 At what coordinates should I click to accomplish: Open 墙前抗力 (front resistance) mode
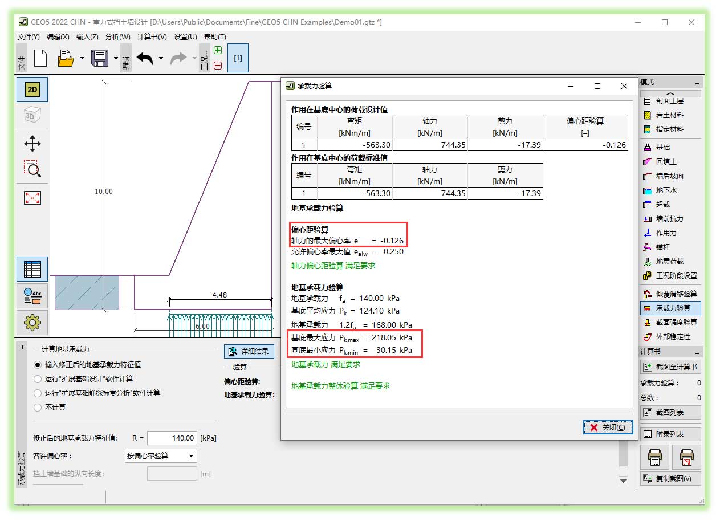point(670,219)
